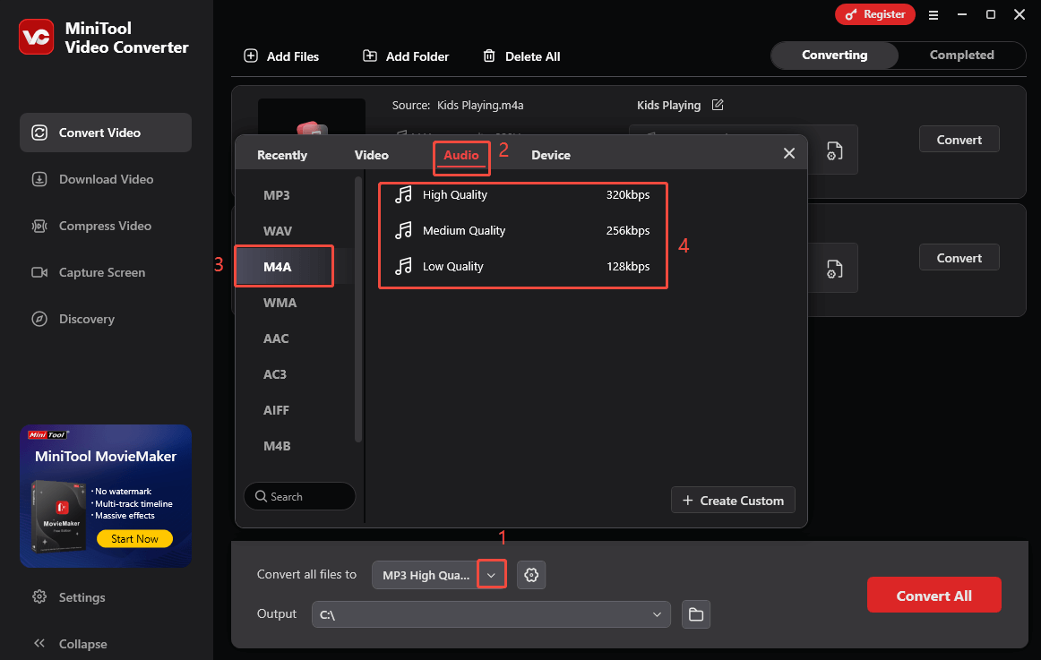Click the format list scrollbar

point(358,309)
